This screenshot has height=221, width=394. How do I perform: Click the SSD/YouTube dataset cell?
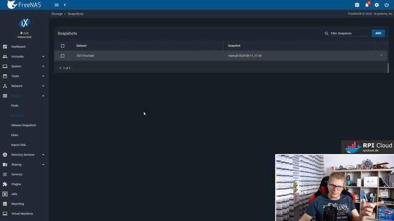[x=85, y=56]
